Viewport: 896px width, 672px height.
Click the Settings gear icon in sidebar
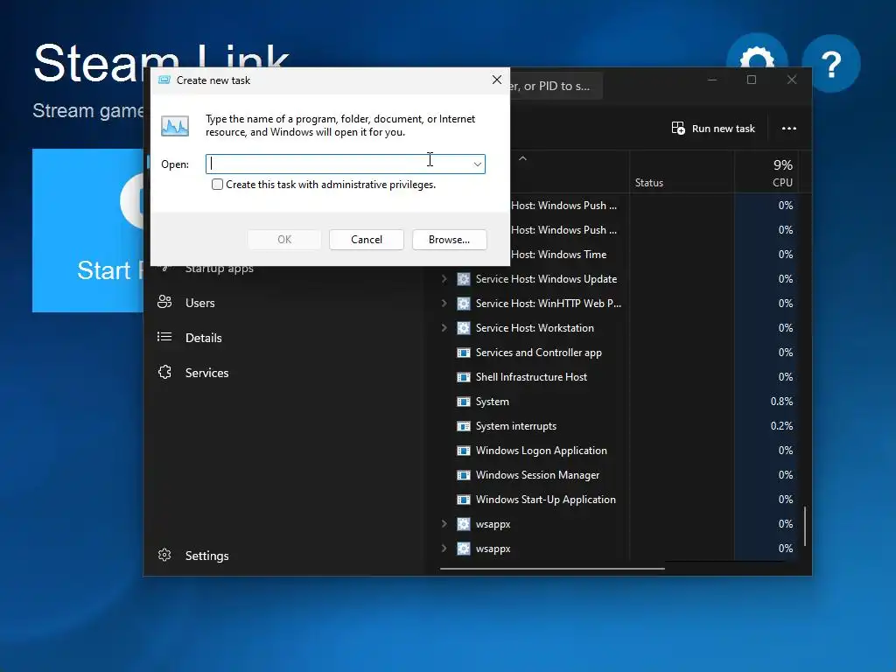coord(164,555)
